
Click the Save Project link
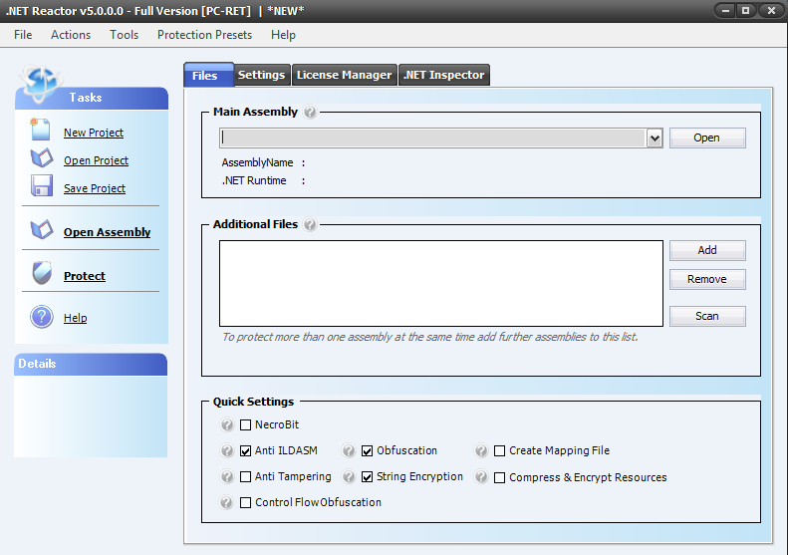(x=95, y=188)
